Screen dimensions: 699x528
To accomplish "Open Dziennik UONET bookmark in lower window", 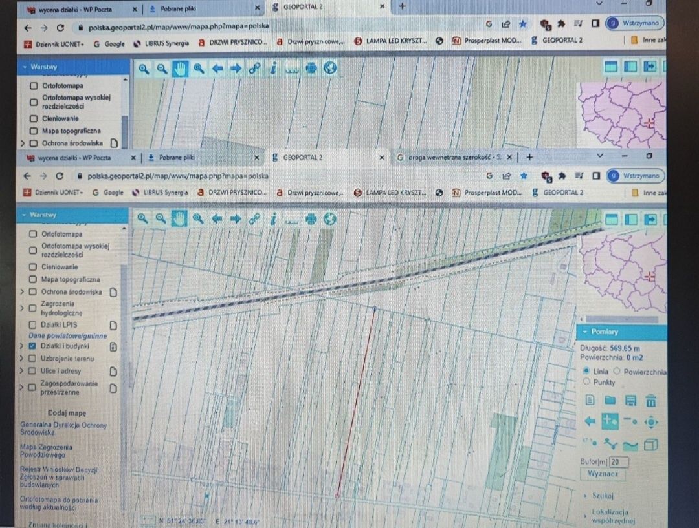I will pyautogui.click(x=54, y=193).
